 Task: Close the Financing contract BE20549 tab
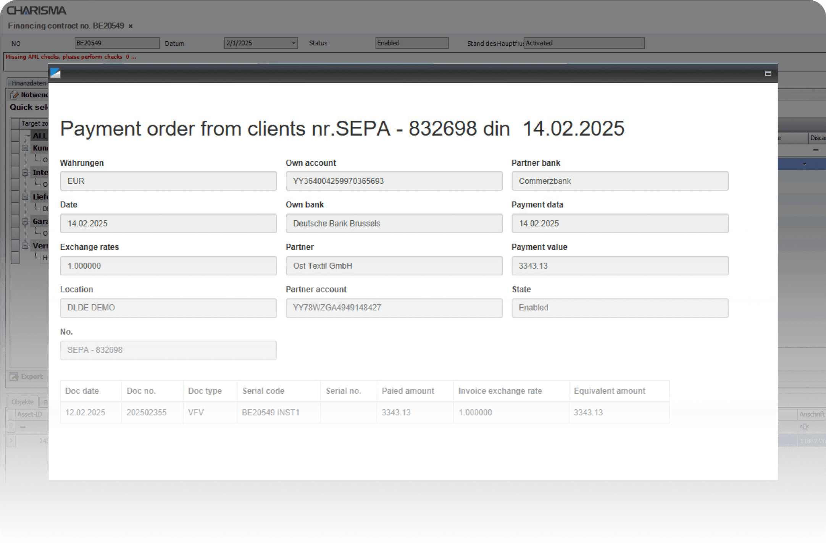(131, 26)
